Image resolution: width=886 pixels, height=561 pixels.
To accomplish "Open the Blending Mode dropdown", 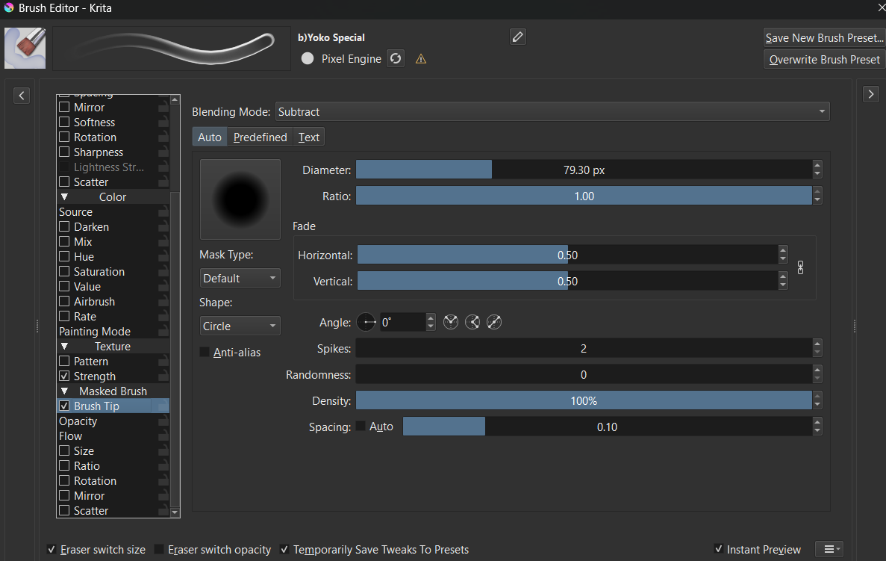I will coord(552,112).
